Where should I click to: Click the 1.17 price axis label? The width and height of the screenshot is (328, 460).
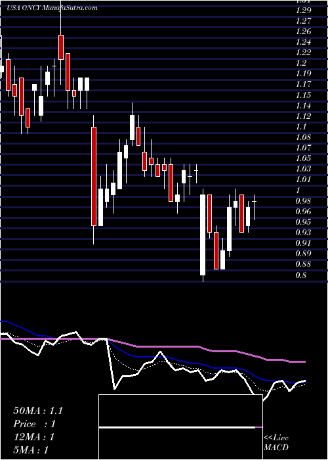[303, 84]
